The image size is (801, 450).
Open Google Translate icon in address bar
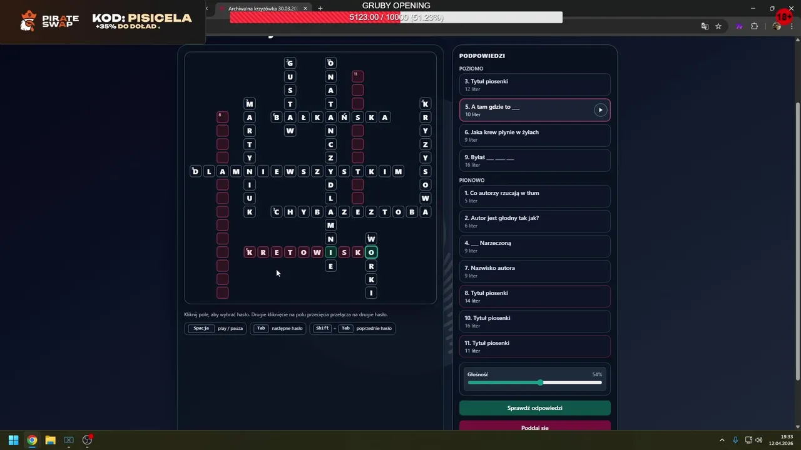[705, 26]
